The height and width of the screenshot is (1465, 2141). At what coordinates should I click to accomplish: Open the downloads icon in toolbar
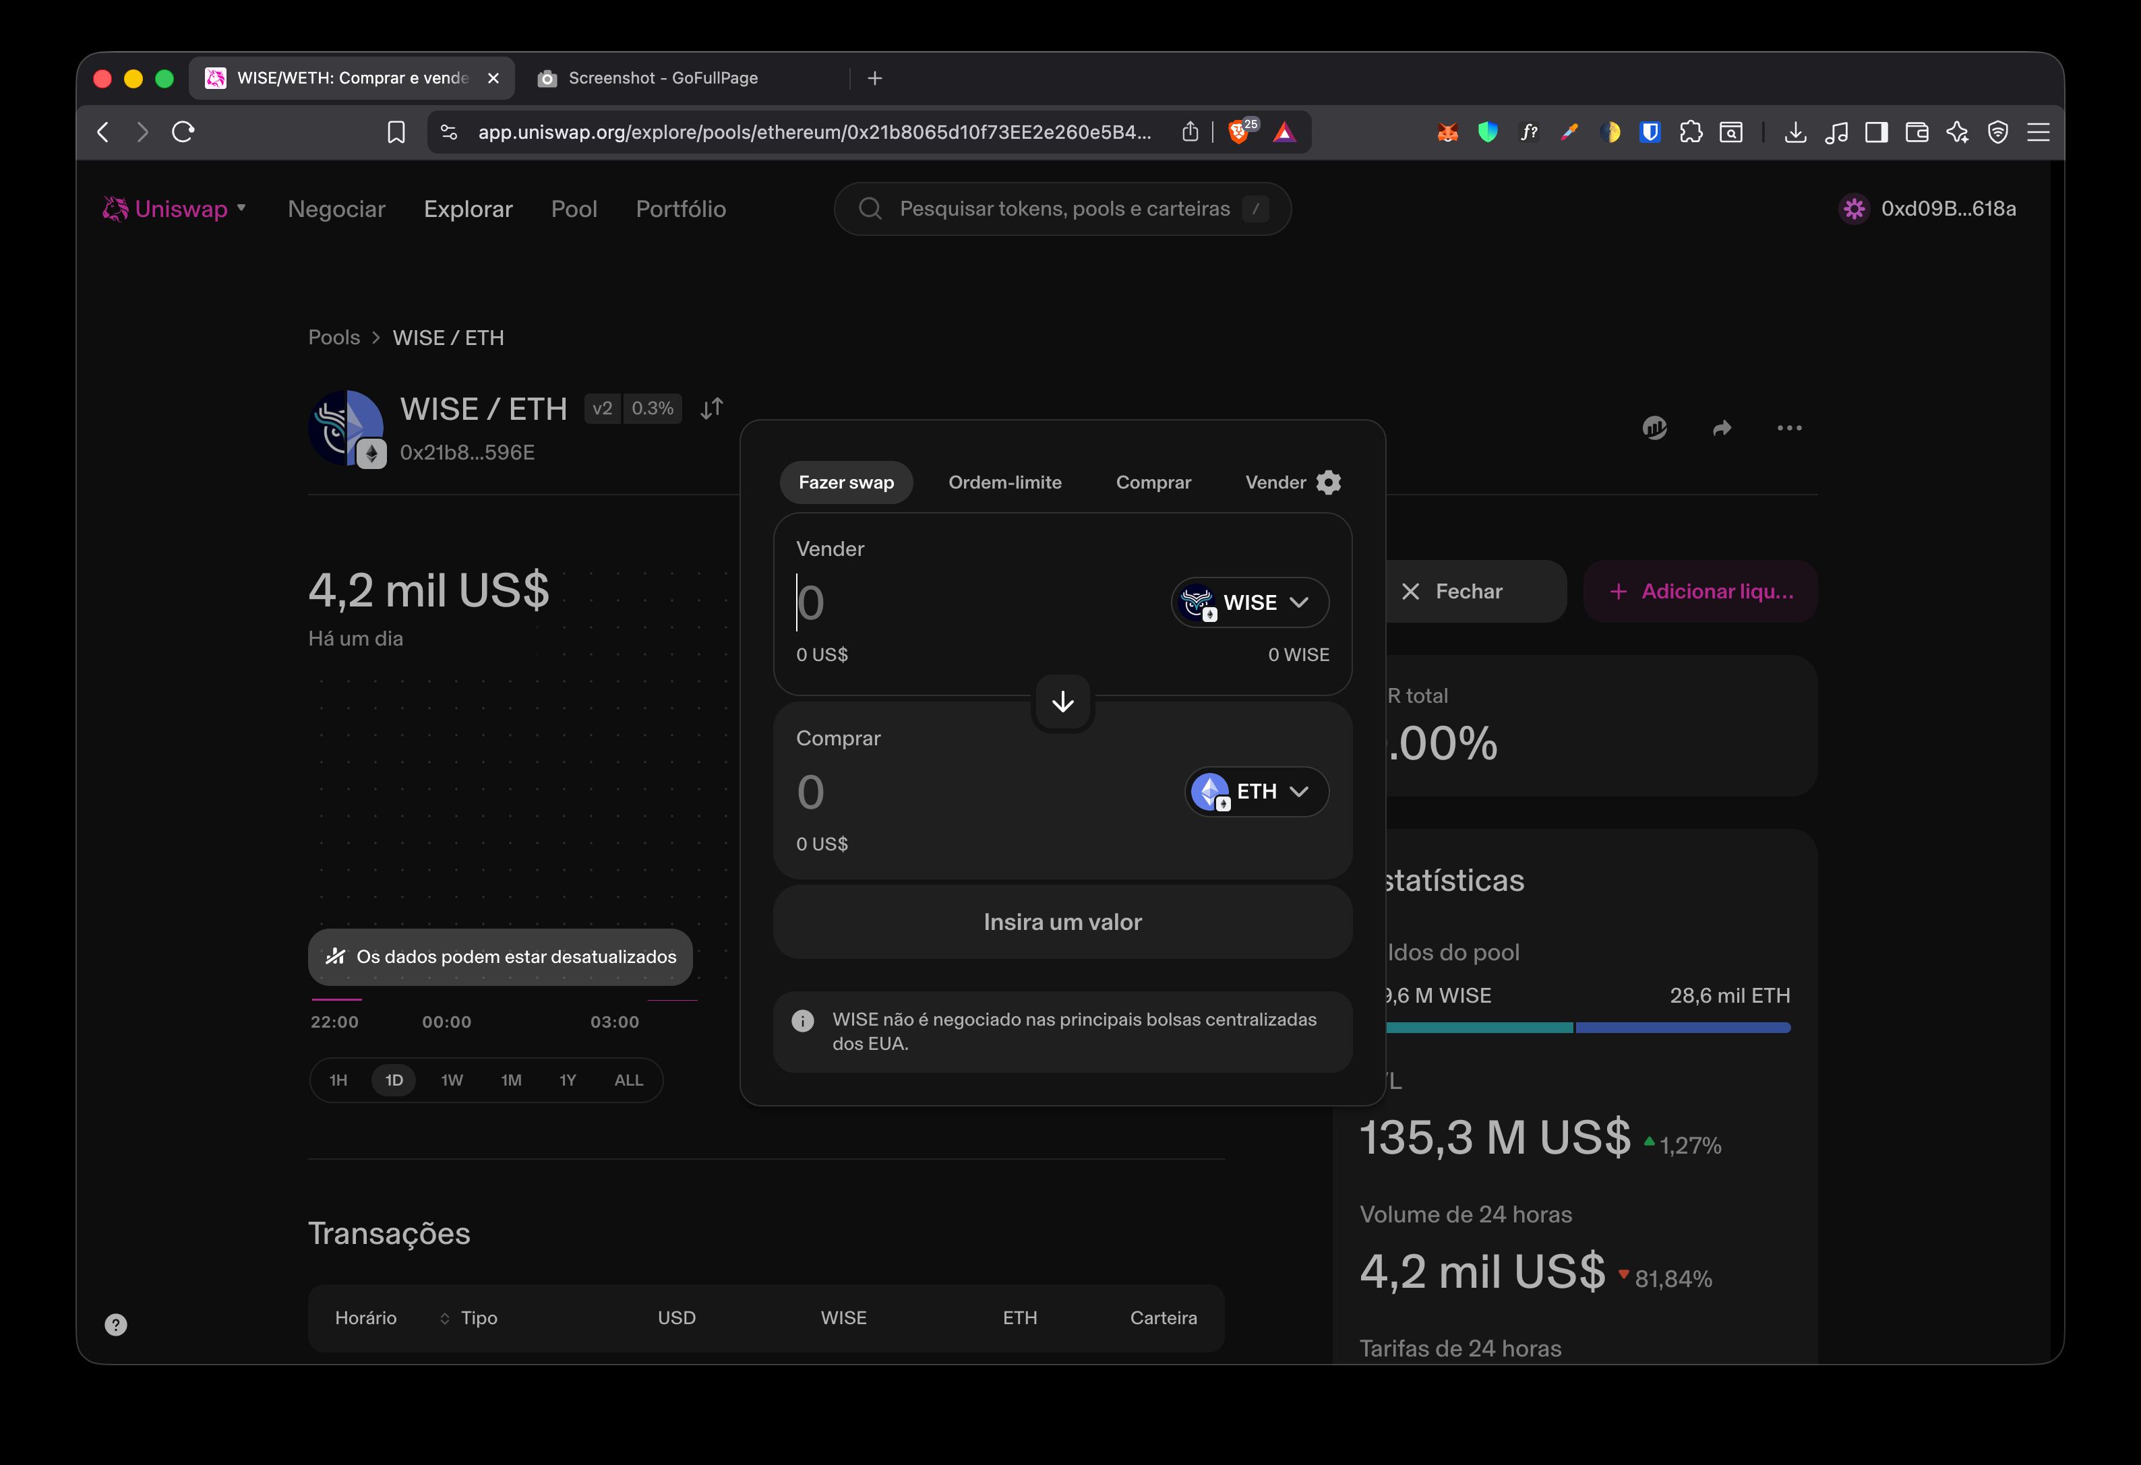(1796, 133)
